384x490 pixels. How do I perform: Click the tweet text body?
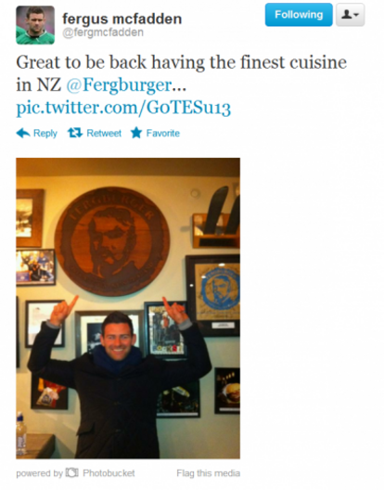point(181,85)
